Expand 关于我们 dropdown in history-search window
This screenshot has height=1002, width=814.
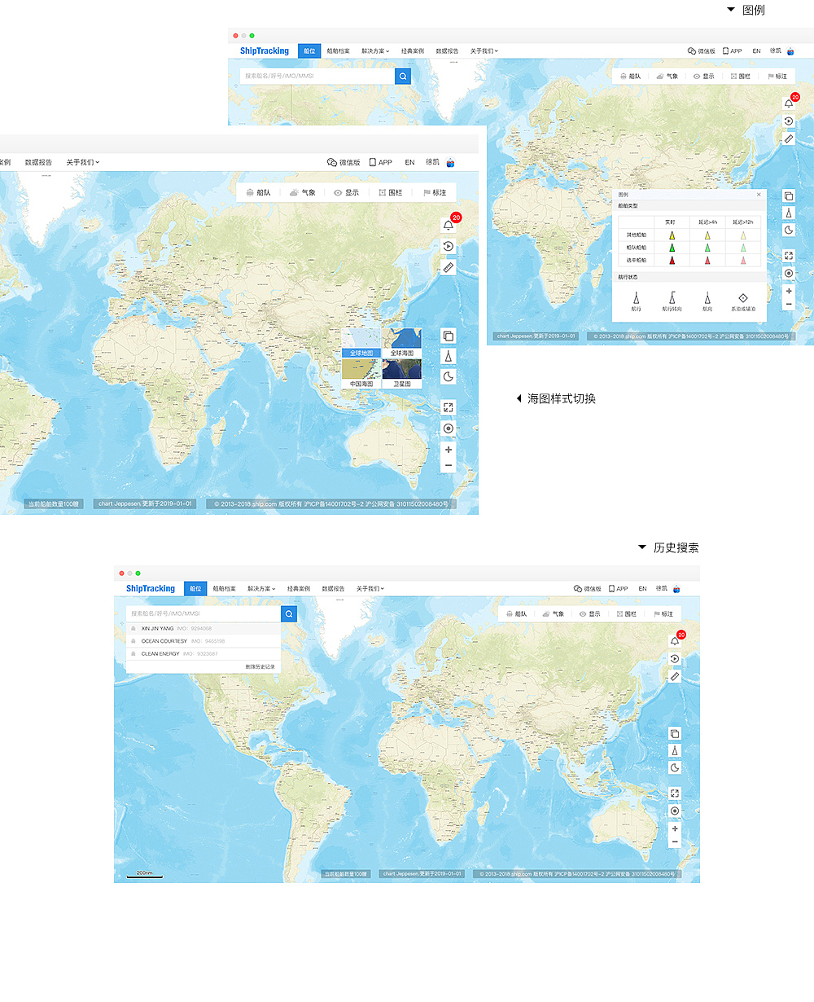(370, 588)
